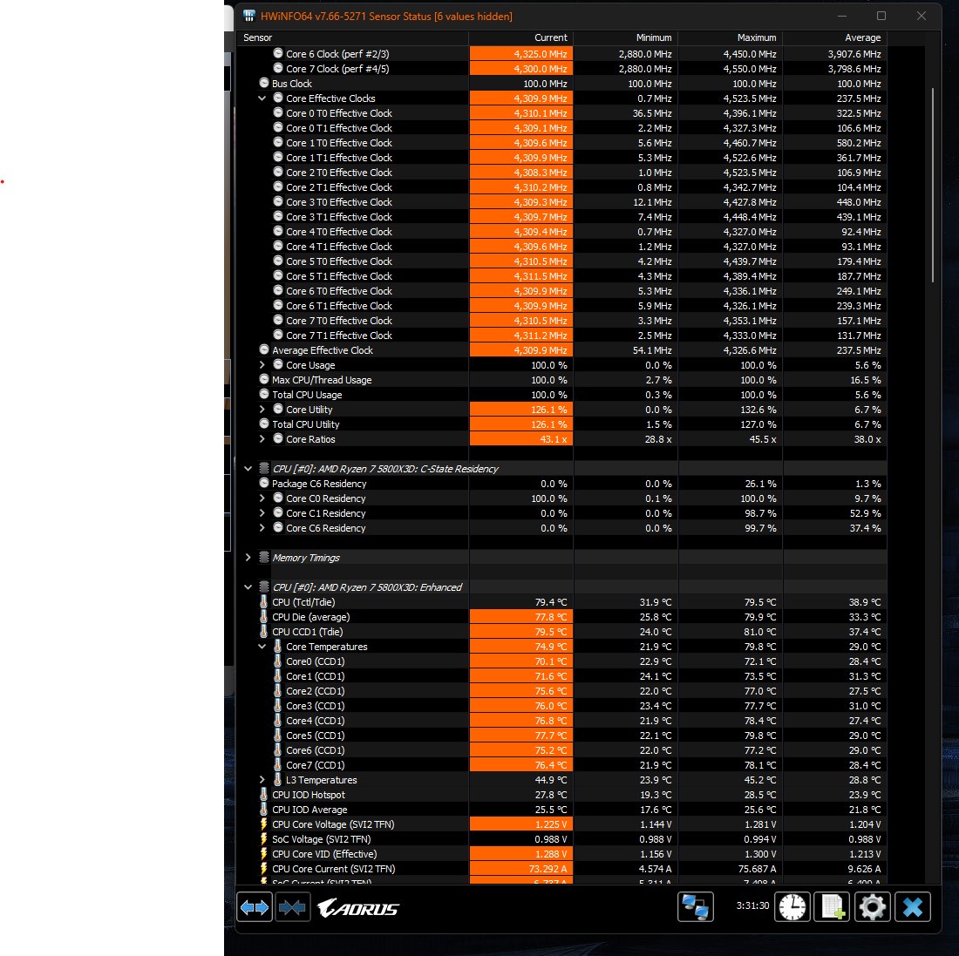Select the Core5 (CCD1) temperature row

point(561,736)
